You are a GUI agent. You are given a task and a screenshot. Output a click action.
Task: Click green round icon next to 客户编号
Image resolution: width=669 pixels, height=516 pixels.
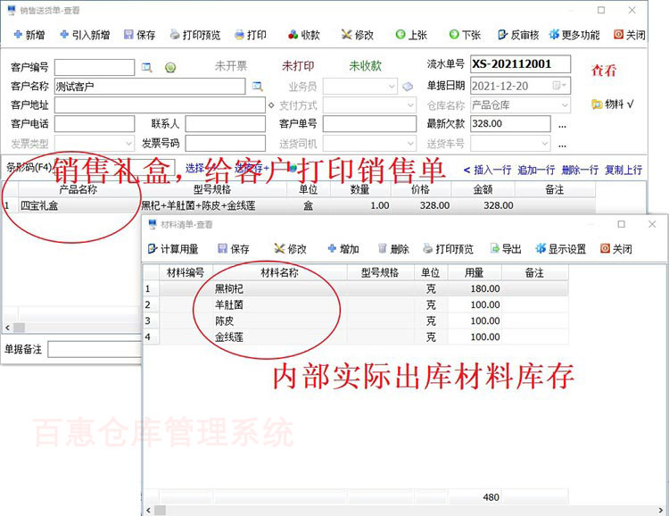[170, 68]
